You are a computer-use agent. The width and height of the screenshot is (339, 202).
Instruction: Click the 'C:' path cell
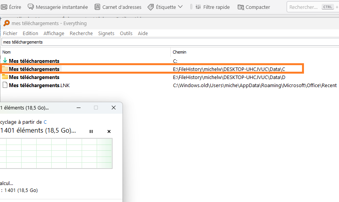[175, 61]
